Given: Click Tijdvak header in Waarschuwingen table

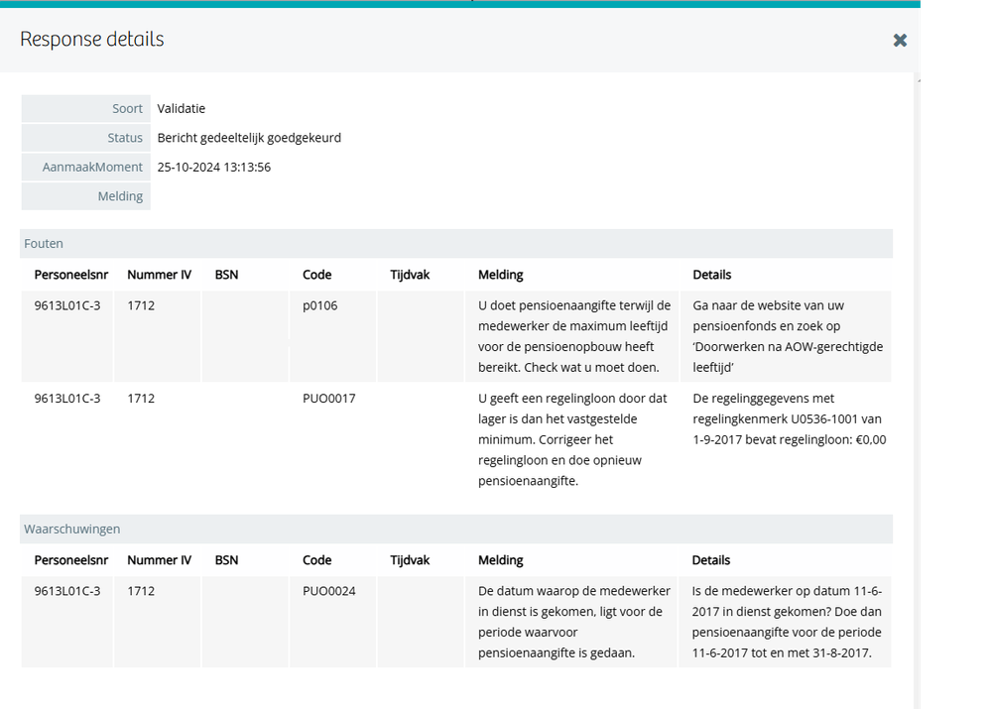Looking at the screenshot, I should pos(410,560).
